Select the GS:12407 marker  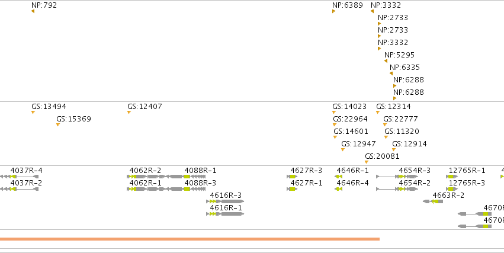point(129,112)
